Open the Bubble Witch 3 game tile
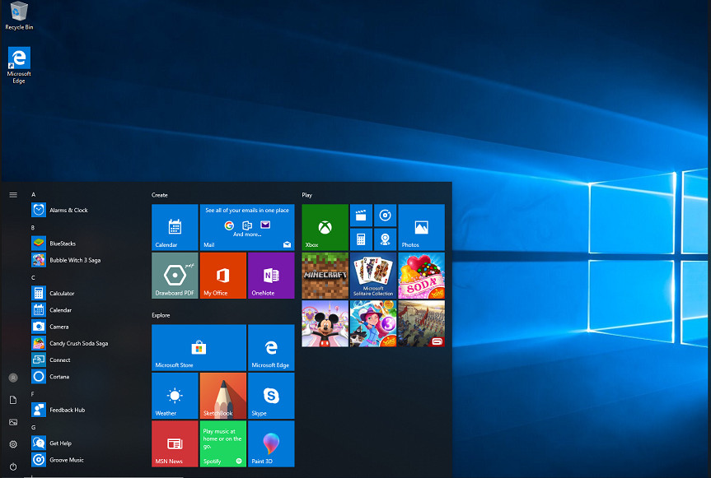Screen dimensions: 711x478 click(x=373, y=323)
